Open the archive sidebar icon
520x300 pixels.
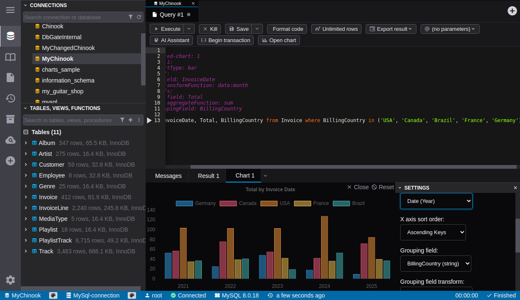click(x=10, y=119)
